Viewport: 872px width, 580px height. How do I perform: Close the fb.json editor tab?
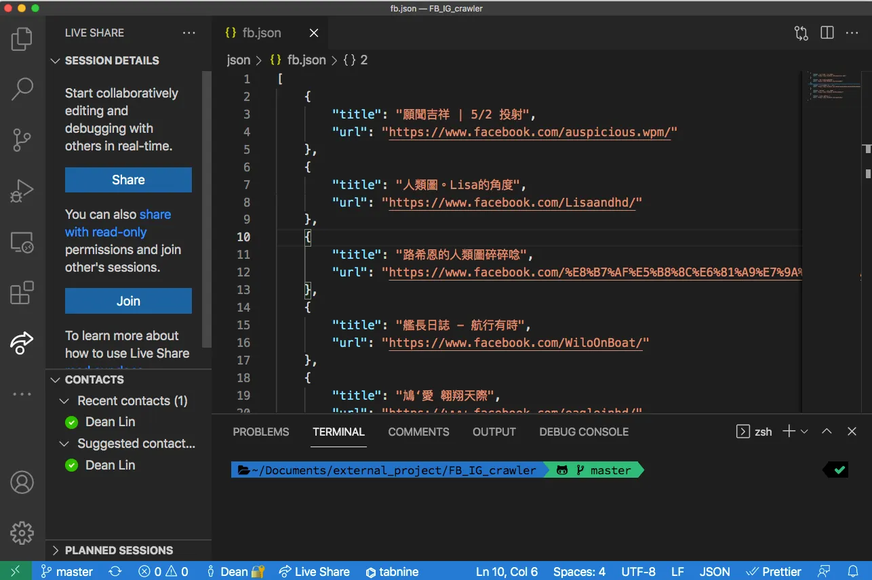(314, 33)
